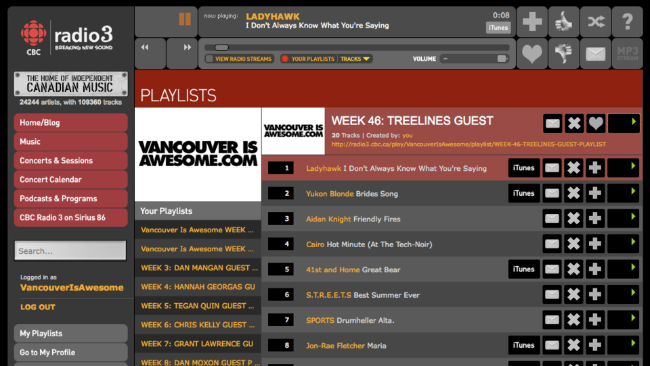
Task: Click the X icon in the Yukon Blonde Brides Song row
Action: (573, 193)
